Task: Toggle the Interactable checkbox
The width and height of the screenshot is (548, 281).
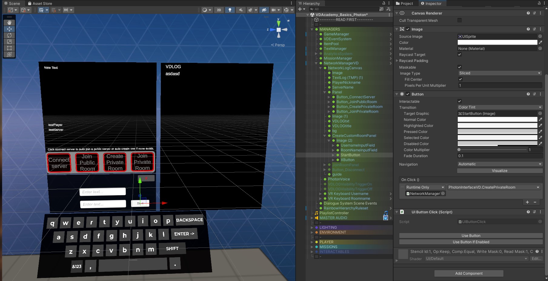Action: (460, 101)
